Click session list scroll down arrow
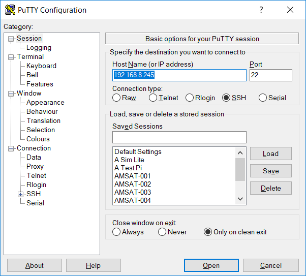This screenshot has width=306, height=276. click(240, 199)
